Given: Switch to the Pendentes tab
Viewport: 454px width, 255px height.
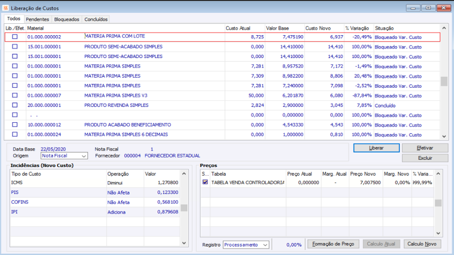Looking at the screenshot, I should pyautogui.click(x=37, y=19).
